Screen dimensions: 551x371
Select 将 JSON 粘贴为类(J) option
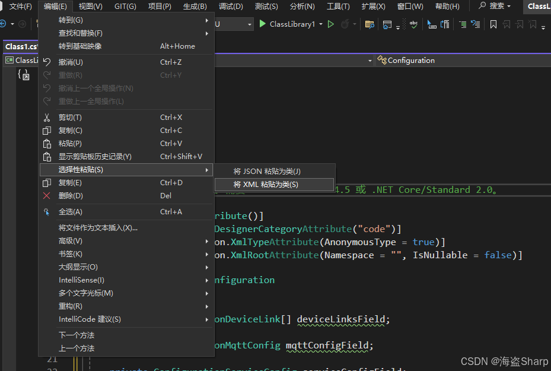click(x=267, y=172)
